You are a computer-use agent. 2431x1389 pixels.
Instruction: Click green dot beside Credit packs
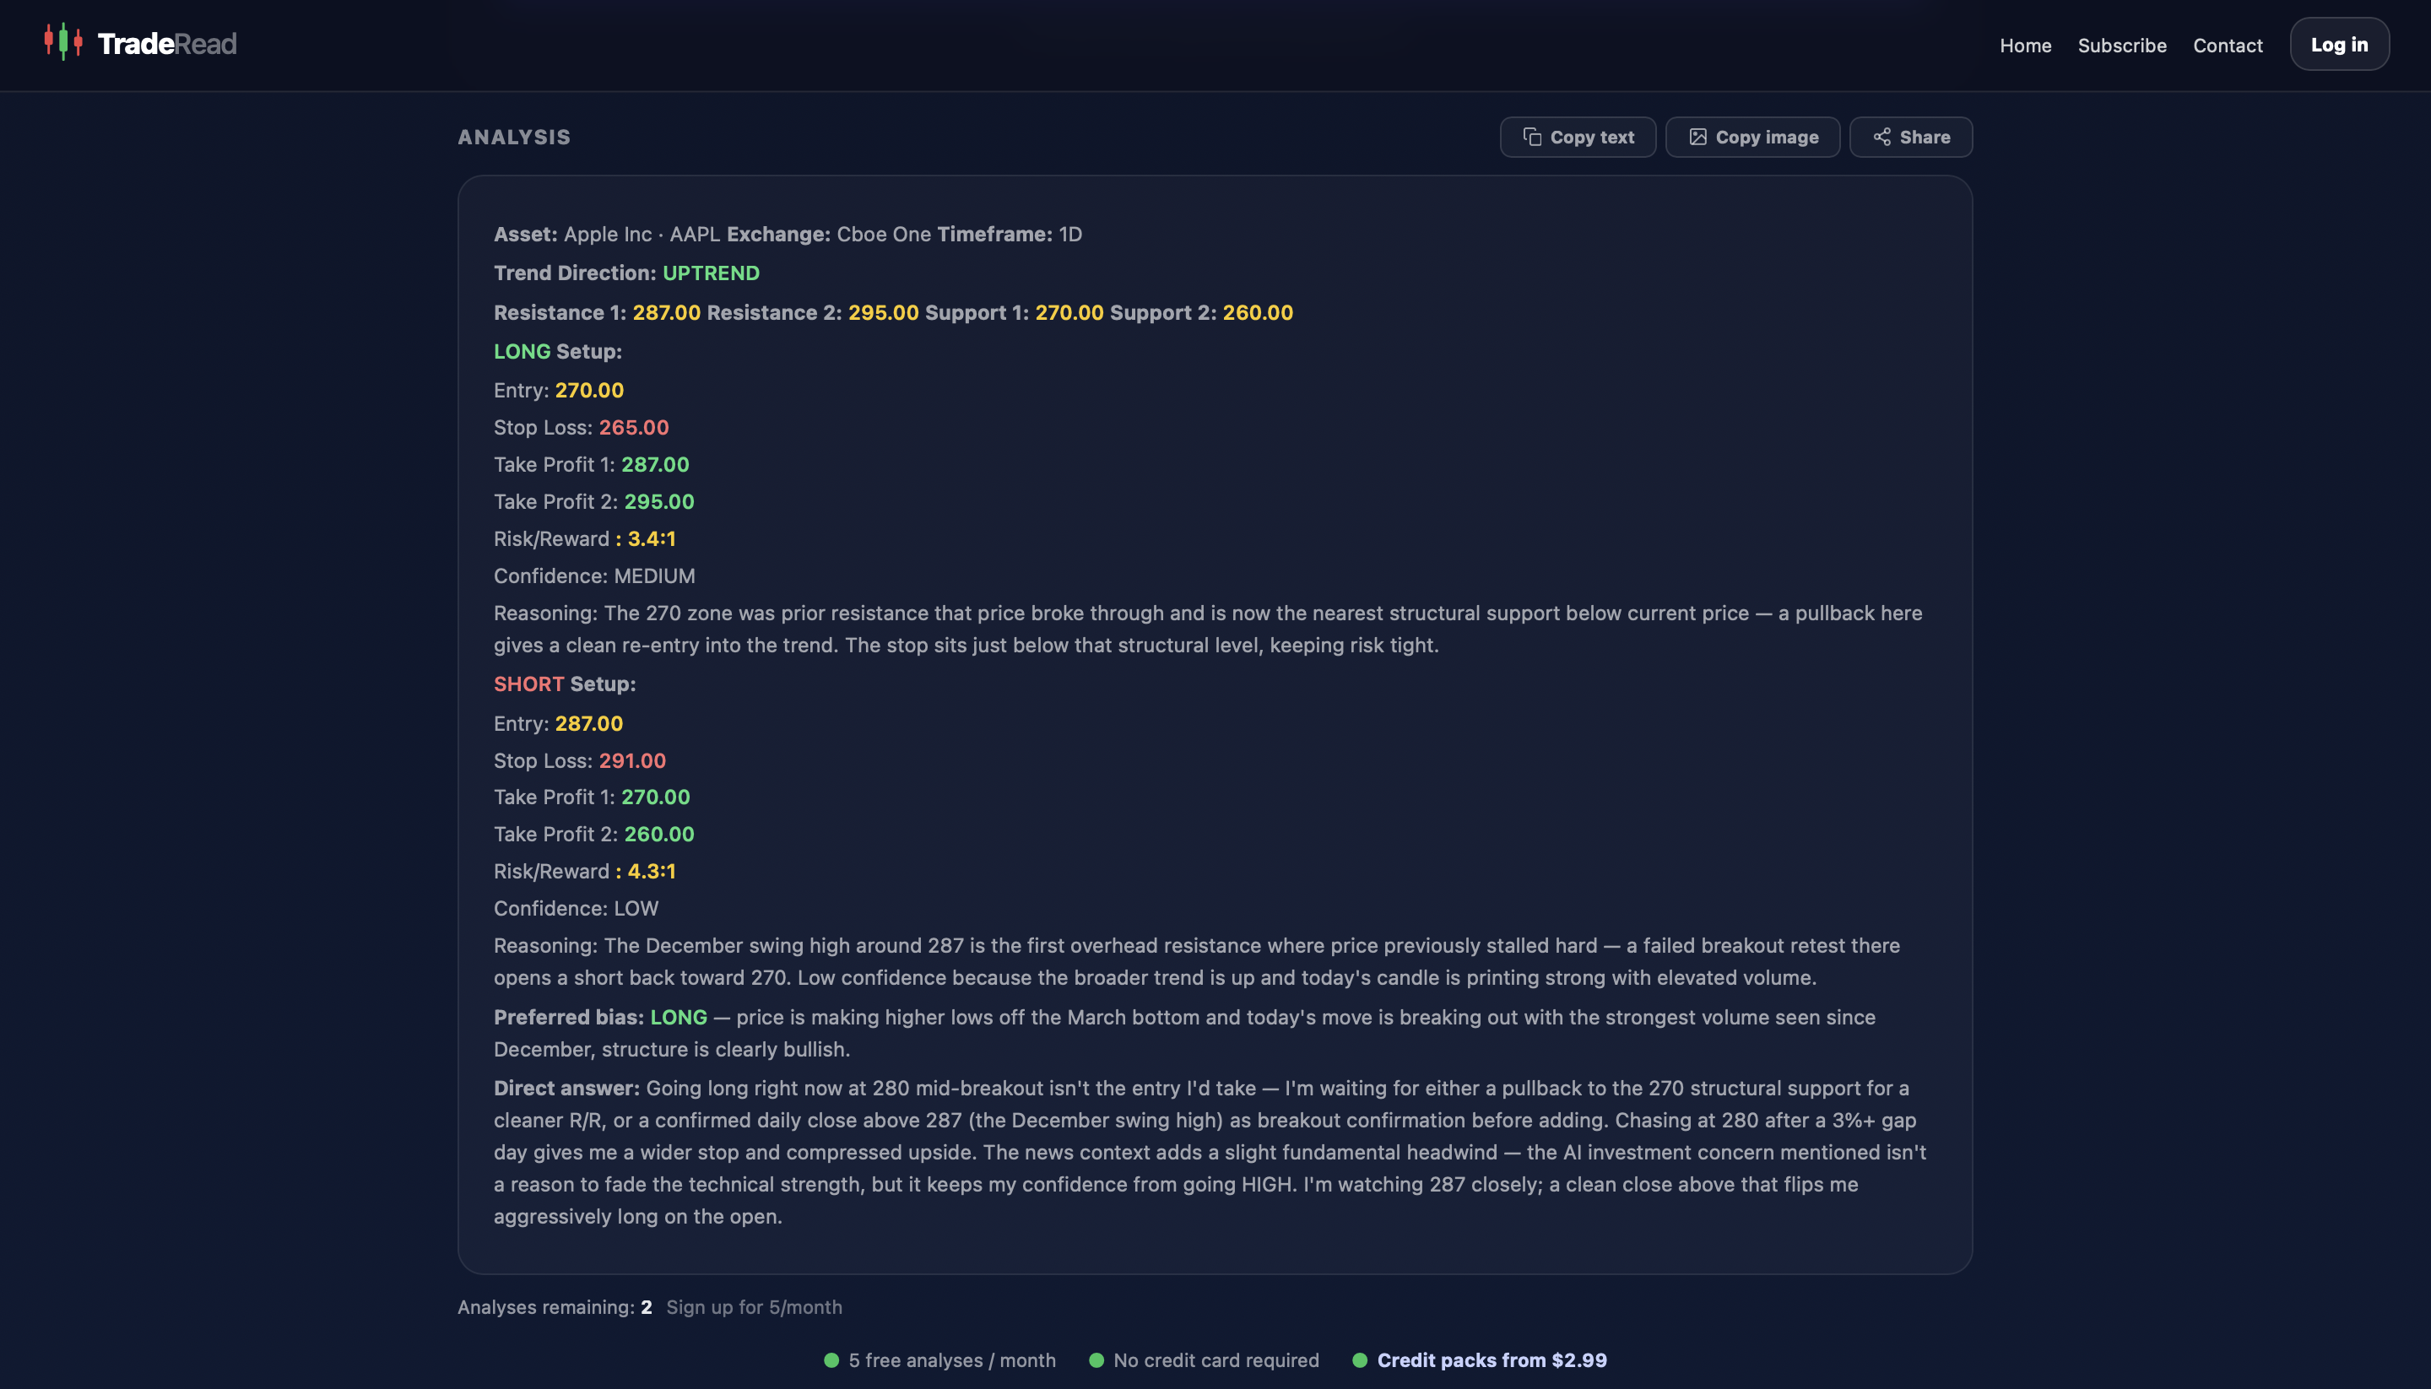[x=1360, y=1360]
